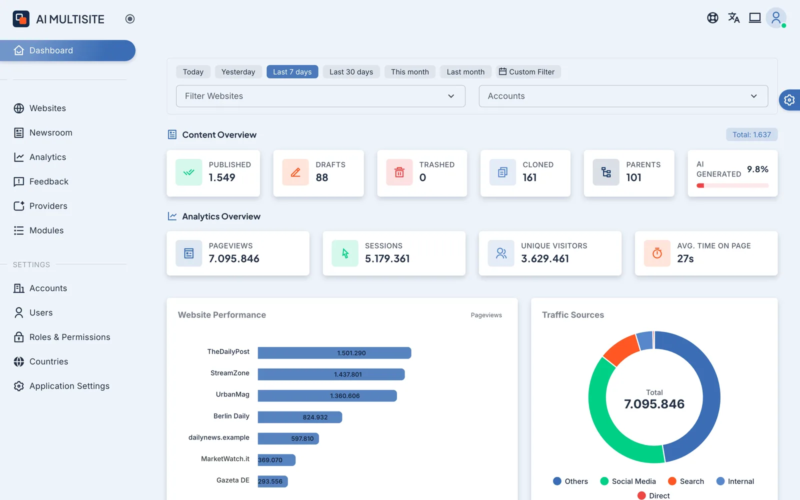Click the Cloned copy icon
The image size is (800, 500).
point(502,172)
